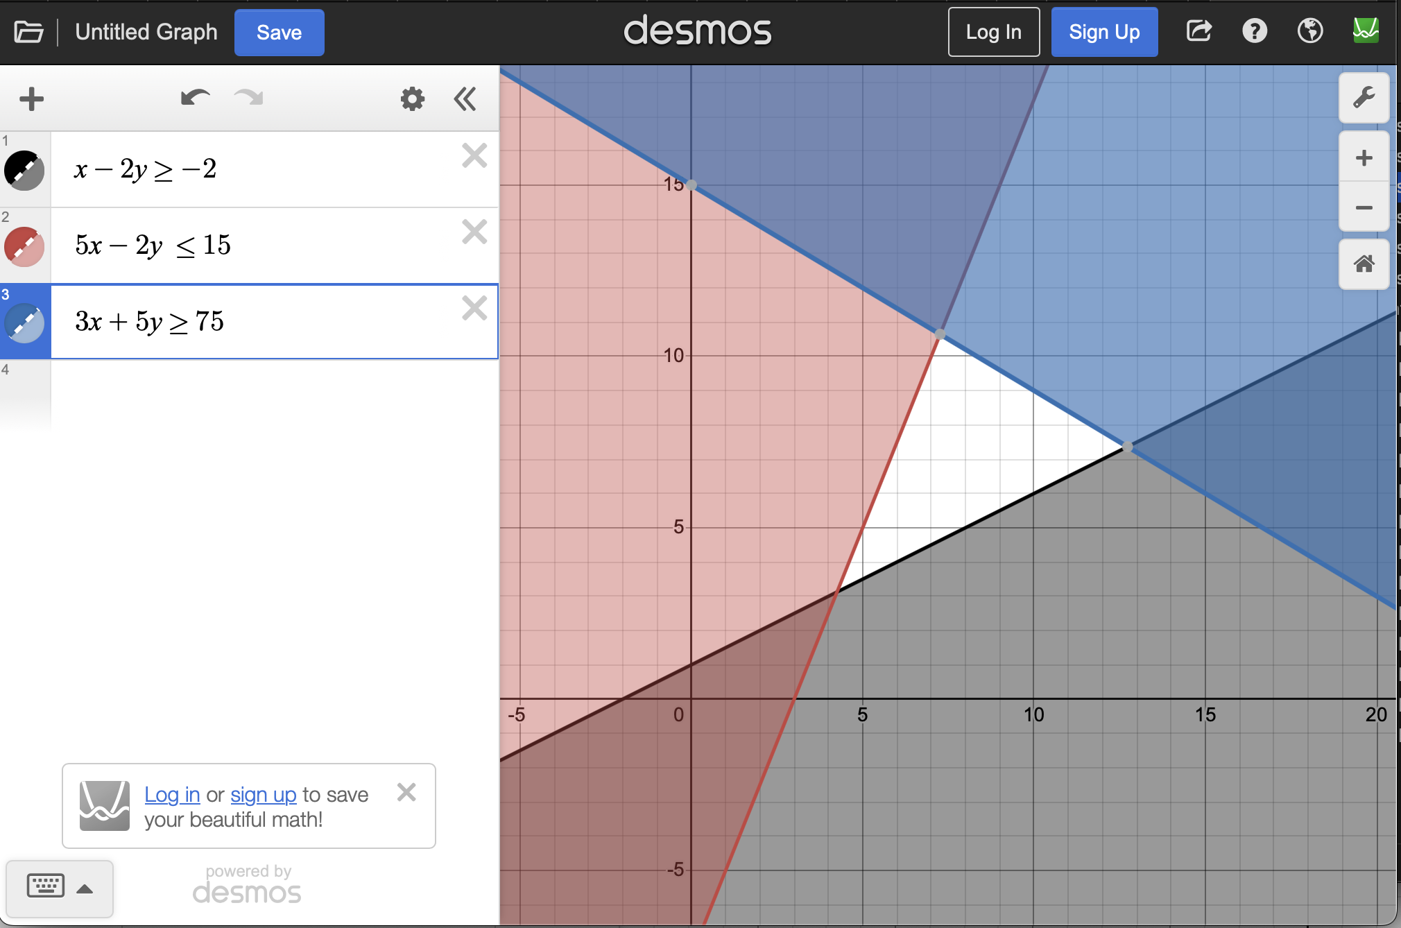Zoom in on the graph
The image size is (1401, 928).
point(1363,158)
